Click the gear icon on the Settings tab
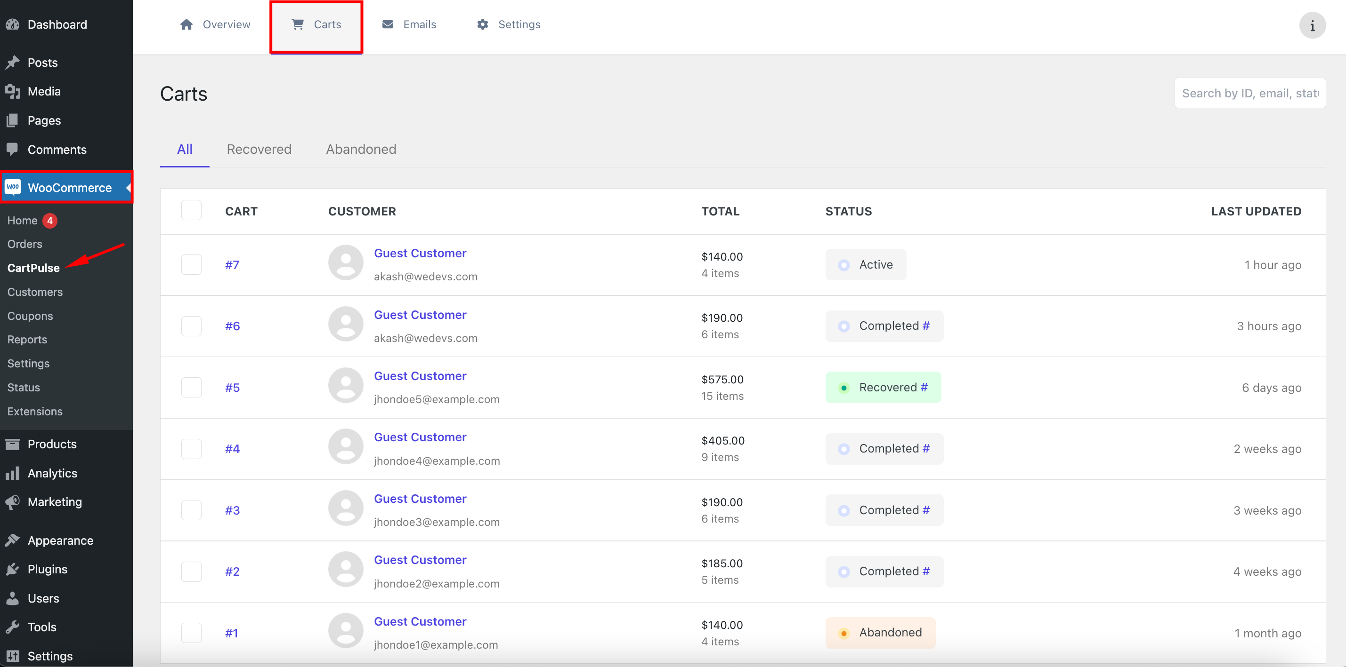This screenshot has height=667, width=1346. coord(482,24)
